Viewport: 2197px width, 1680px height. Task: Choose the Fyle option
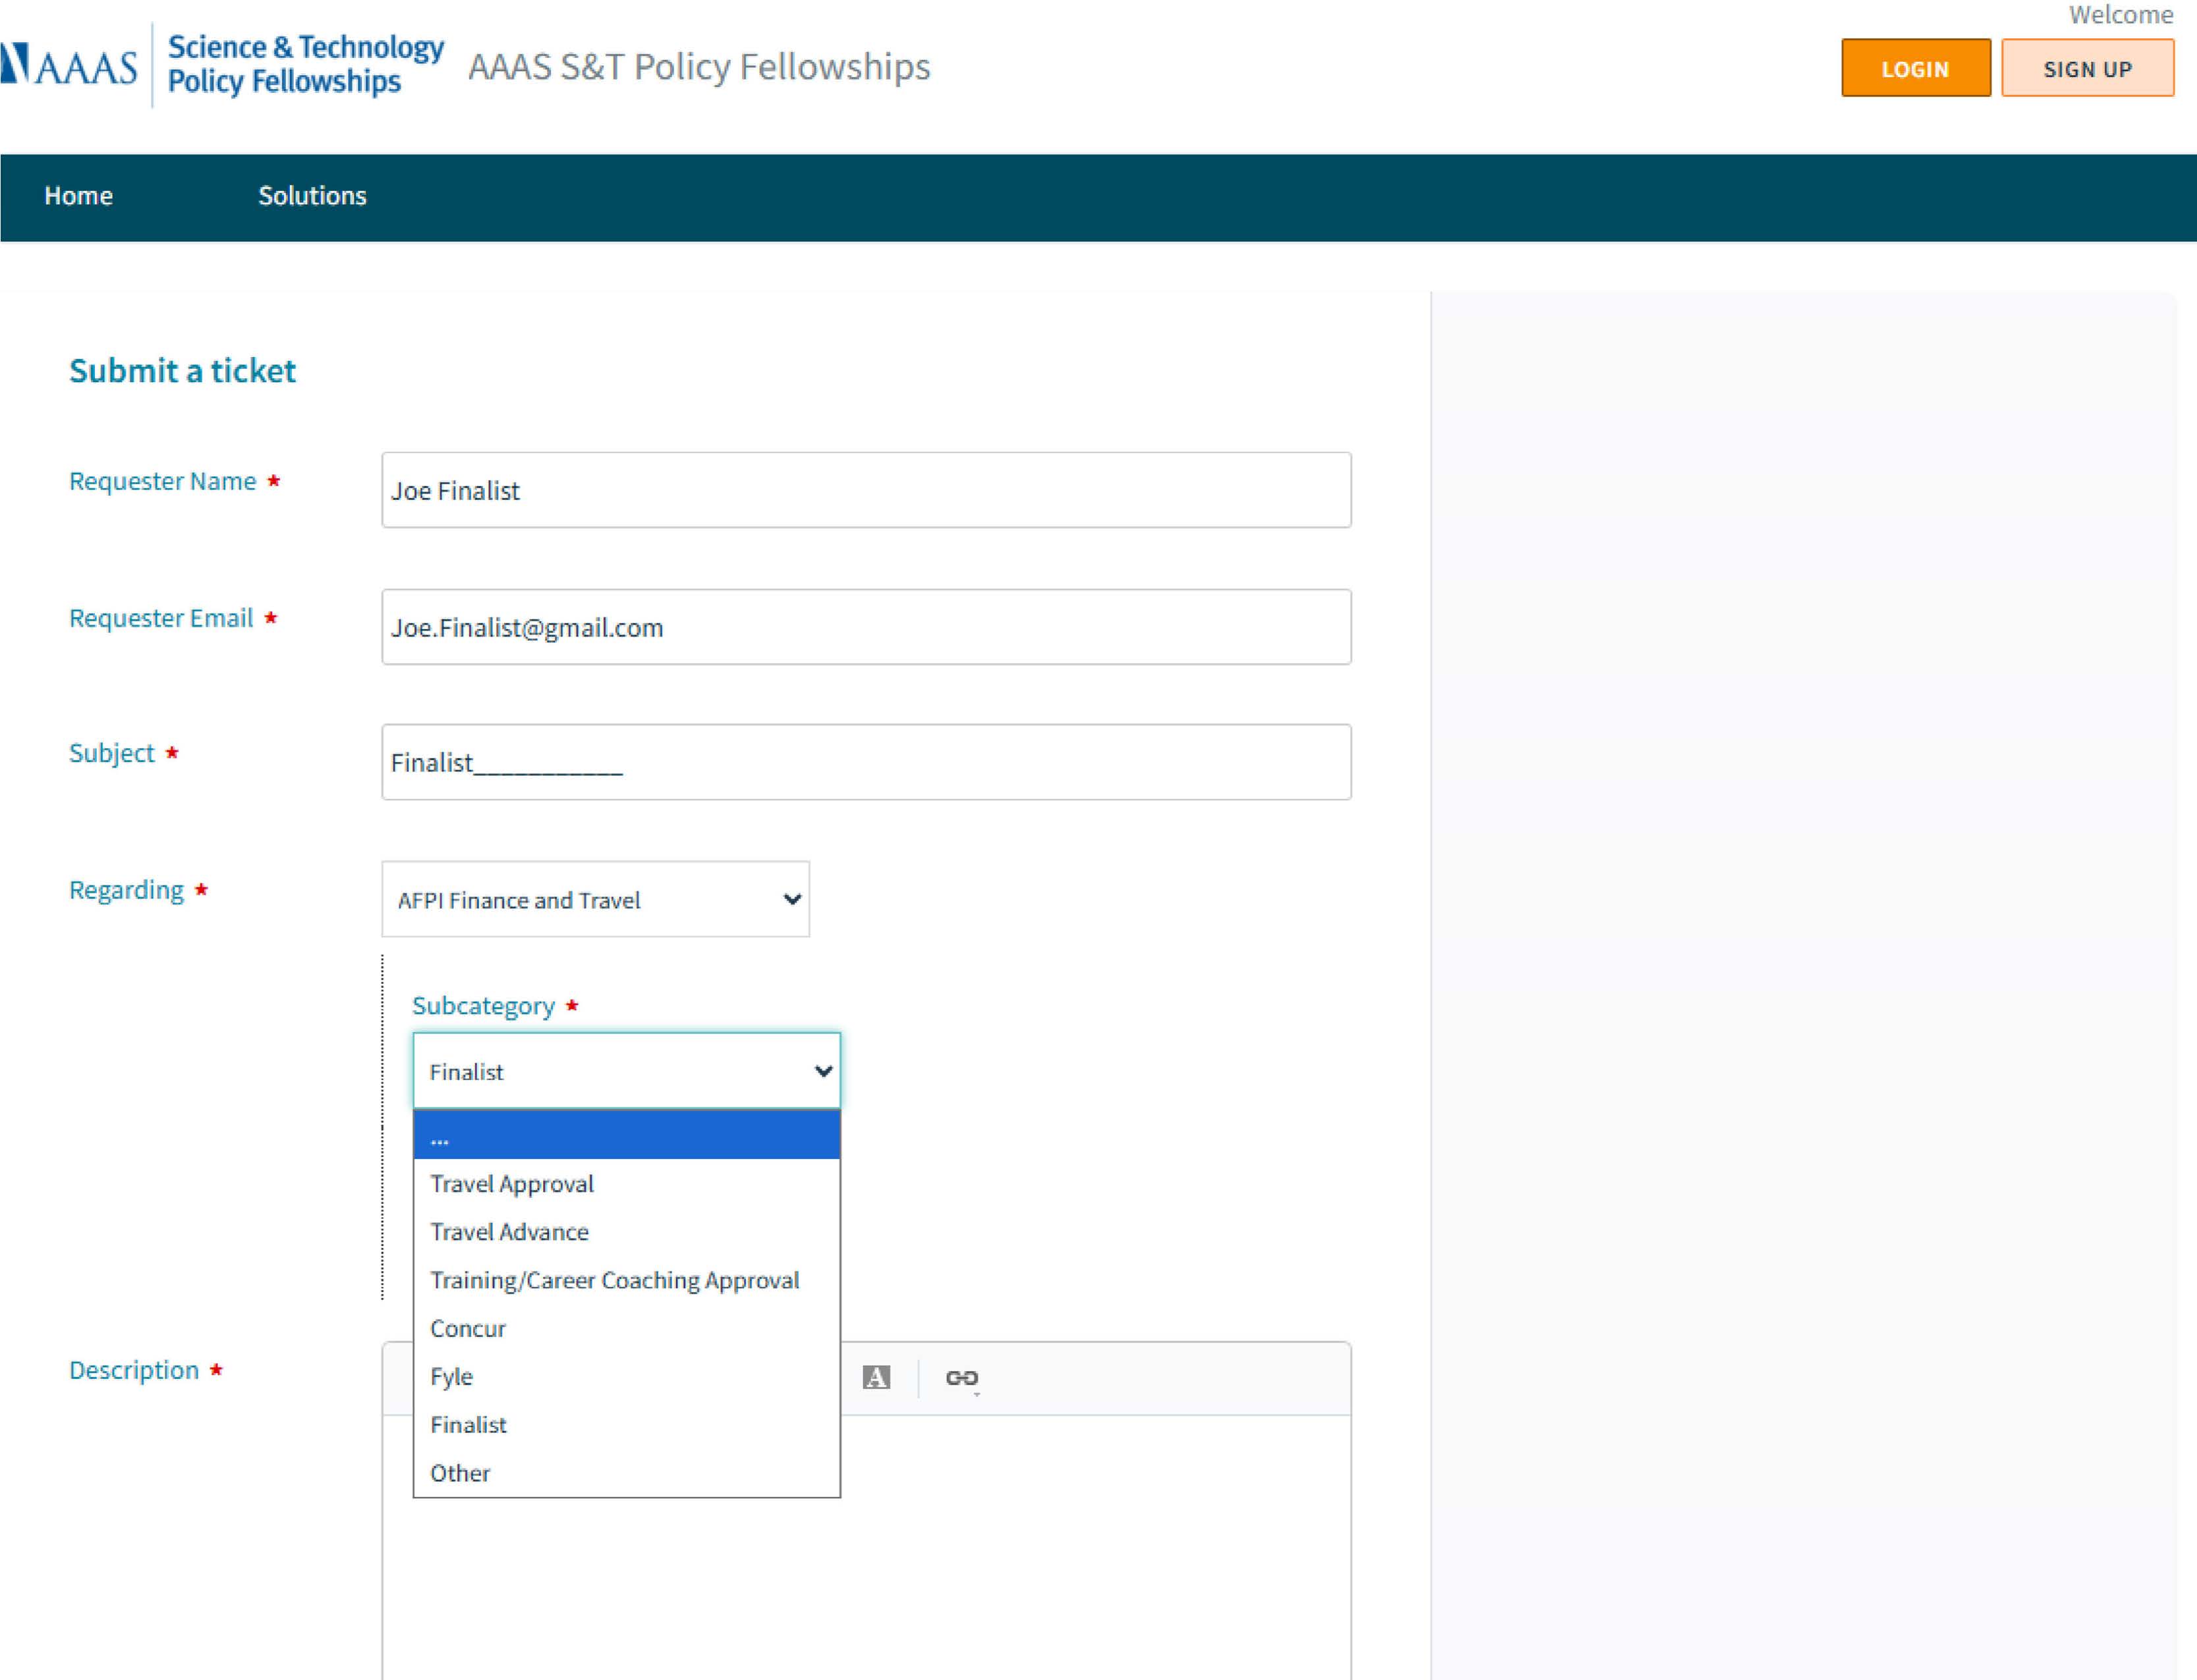coord(451,1376)
